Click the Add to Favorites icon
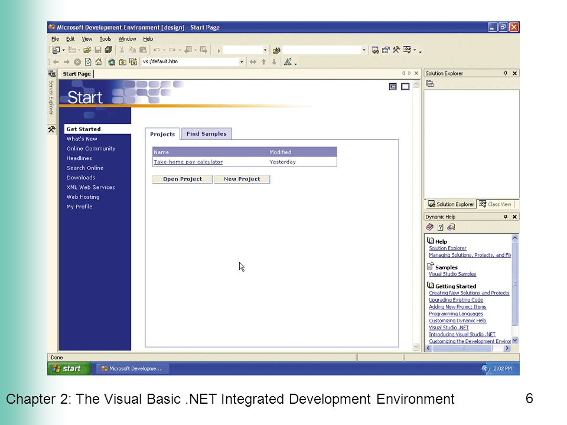This screenshot has height=425, width=567. [x=133, y=62]
